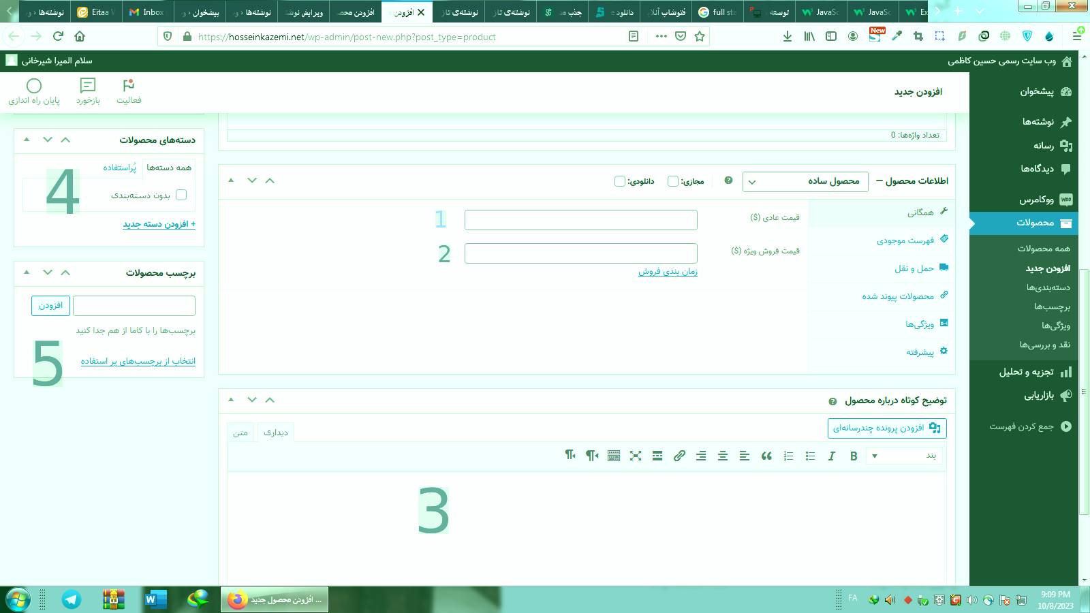Viewport: 1090px width, 613px height.
Task: Check the بدون دسته‌بندی category checkbox
Action: (181, 195)
